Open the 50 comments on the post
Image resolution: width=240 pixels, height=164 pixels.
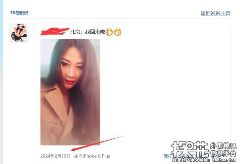187,156
